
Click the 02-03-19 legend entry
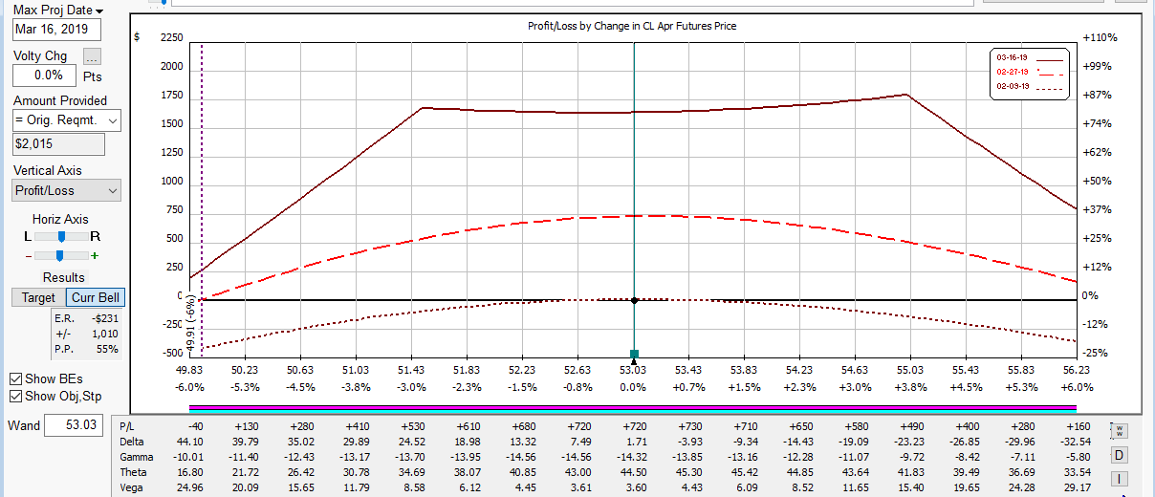tap(1031, 86)
